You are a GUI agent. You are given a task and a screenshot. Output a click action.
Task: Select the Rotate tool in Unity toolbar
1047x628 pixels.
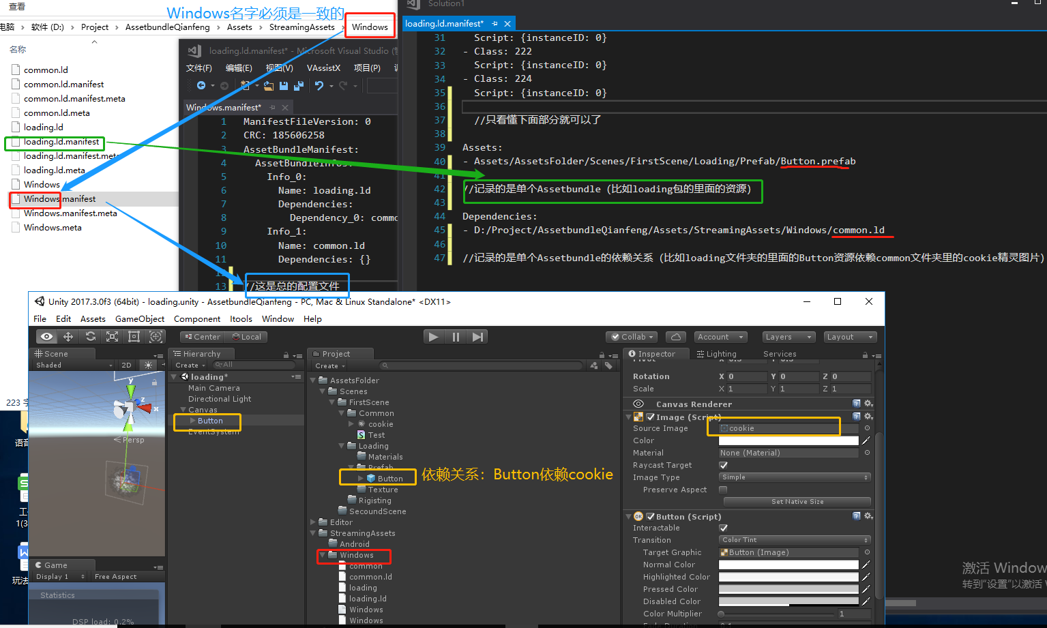coord(91,336)
